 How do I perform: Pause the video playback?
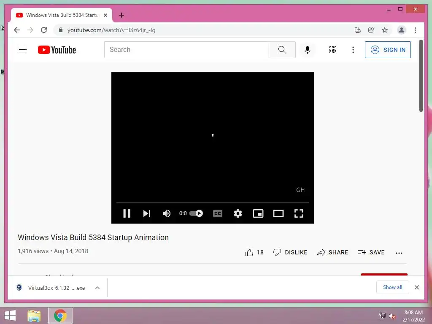127,213
